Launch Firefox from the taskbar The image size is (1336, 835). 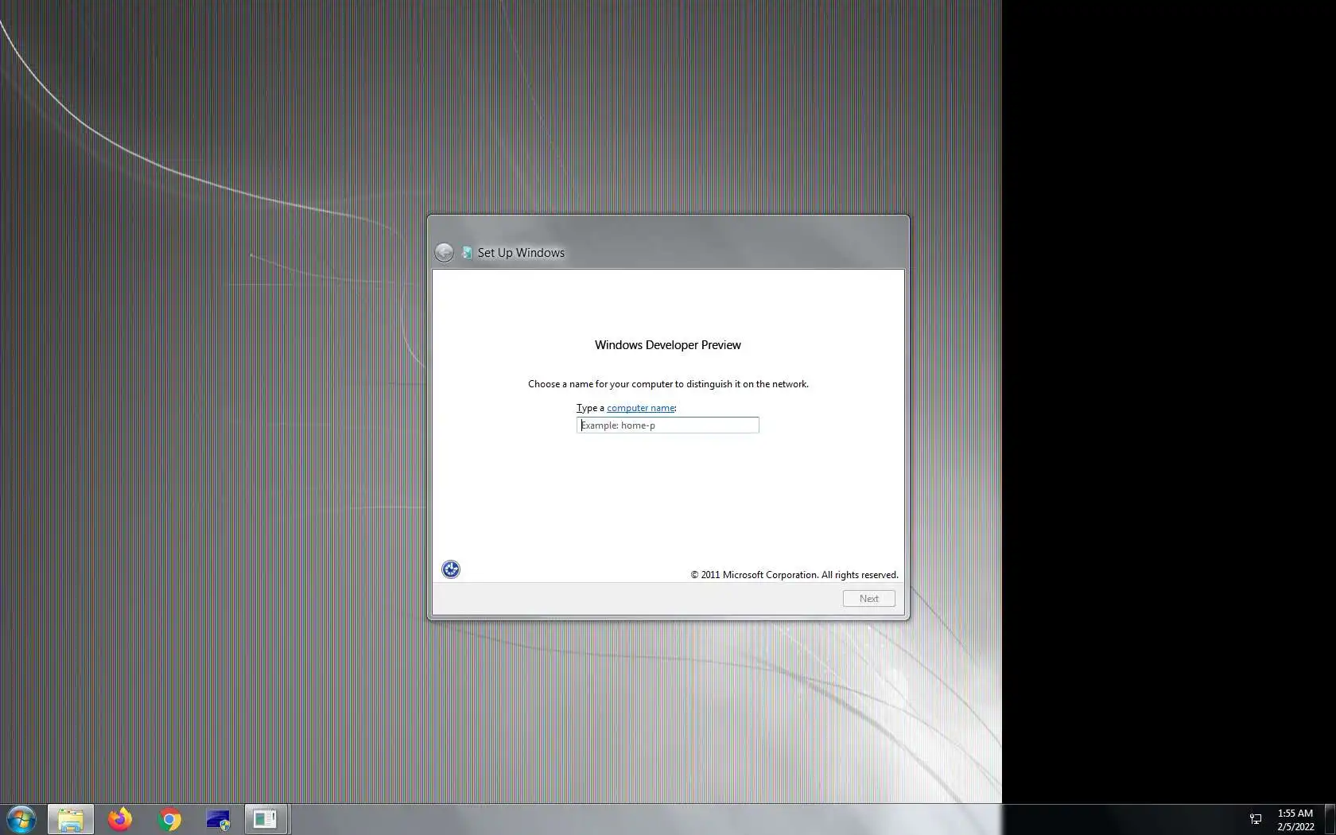pyautogui.click(x=120, y=819)
